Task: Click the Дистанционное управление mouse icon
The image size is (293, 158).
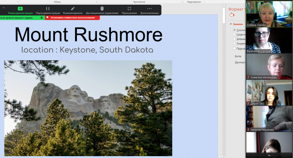Action: [102, 8]
